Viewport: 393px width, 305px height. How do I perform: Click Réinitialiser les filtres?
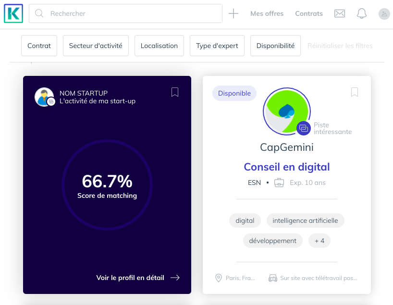(340, 46)
